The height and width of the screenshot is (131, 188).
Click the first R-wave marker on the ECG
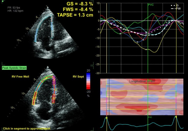click(x=107, y=118)
